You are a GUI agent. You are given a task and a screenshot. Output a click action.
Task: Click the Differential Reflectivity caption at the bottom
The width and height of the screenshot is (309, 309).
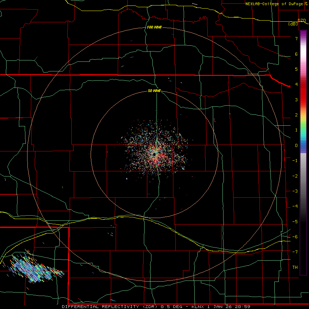(156, 307)
